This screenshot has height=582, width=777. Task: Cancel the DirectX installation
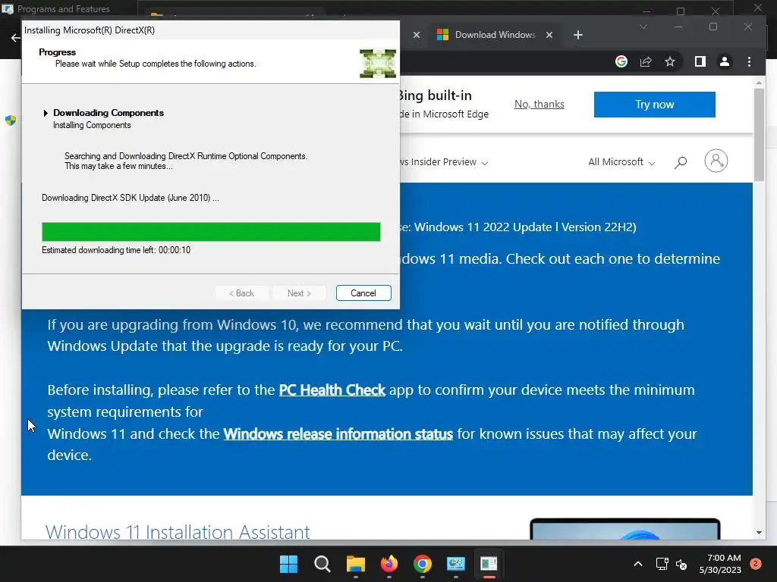click(363, 293)
